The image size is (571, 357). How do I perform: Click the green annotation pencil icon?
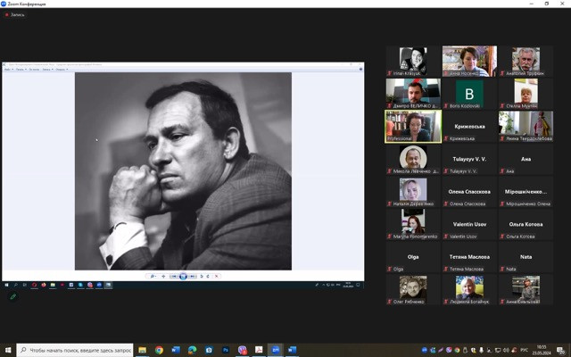pos(12,296)
